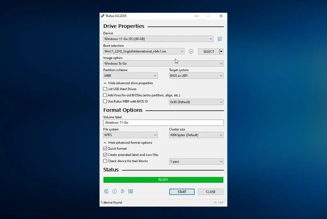
Task: Enable Check device for bad blocks
Action: [x=105, y=161]
